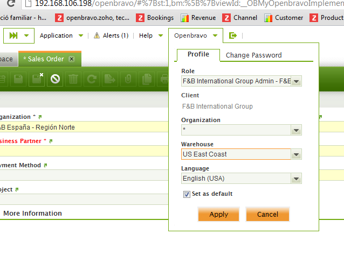Toggle the Set as default checkbox
Viewport: 344px width, 256px height.
pos(187,194)
